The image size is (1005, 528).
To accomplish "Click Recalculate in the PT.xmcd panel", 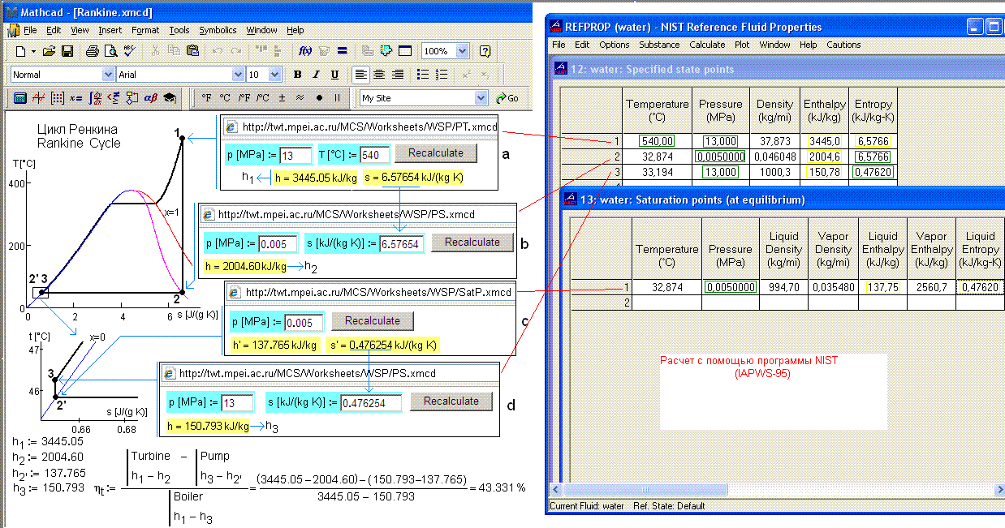I will click(x=436, y=153).
